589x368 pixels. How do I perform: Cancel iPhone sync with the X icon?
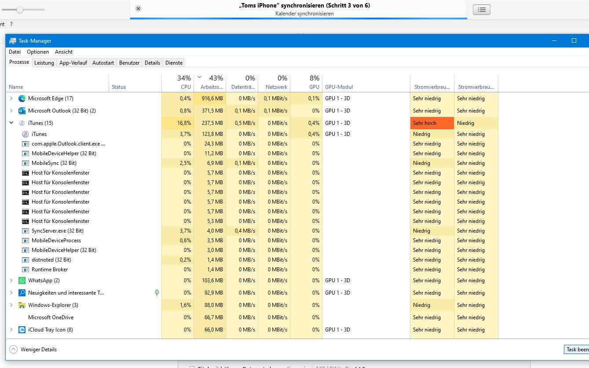tap(138, 8)
